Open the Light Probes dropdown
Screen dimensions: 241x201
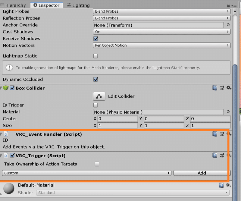161,11
